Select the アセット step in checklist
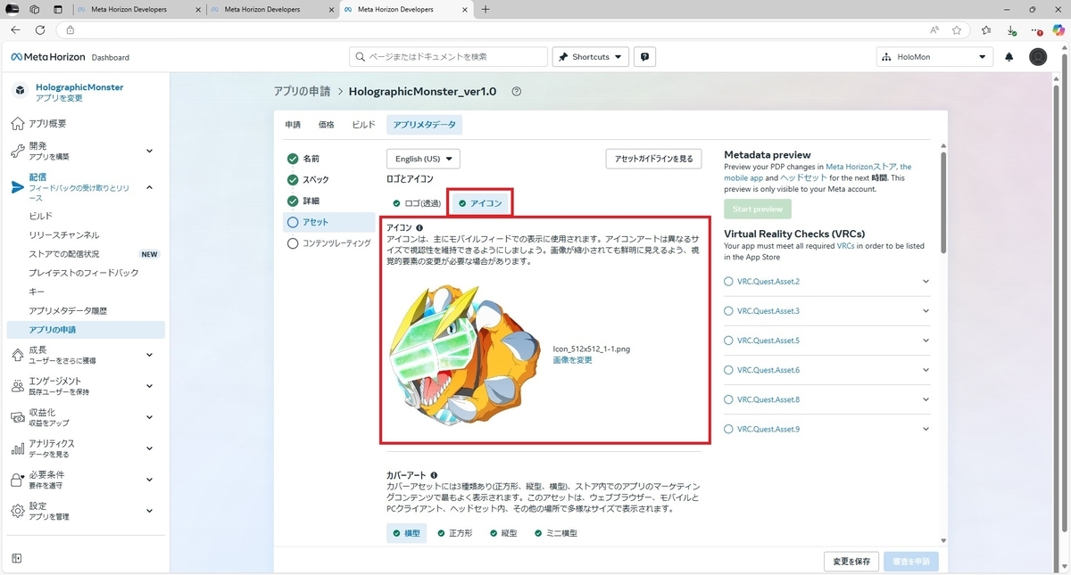1071x575 pixels. (x=329, y=223)
